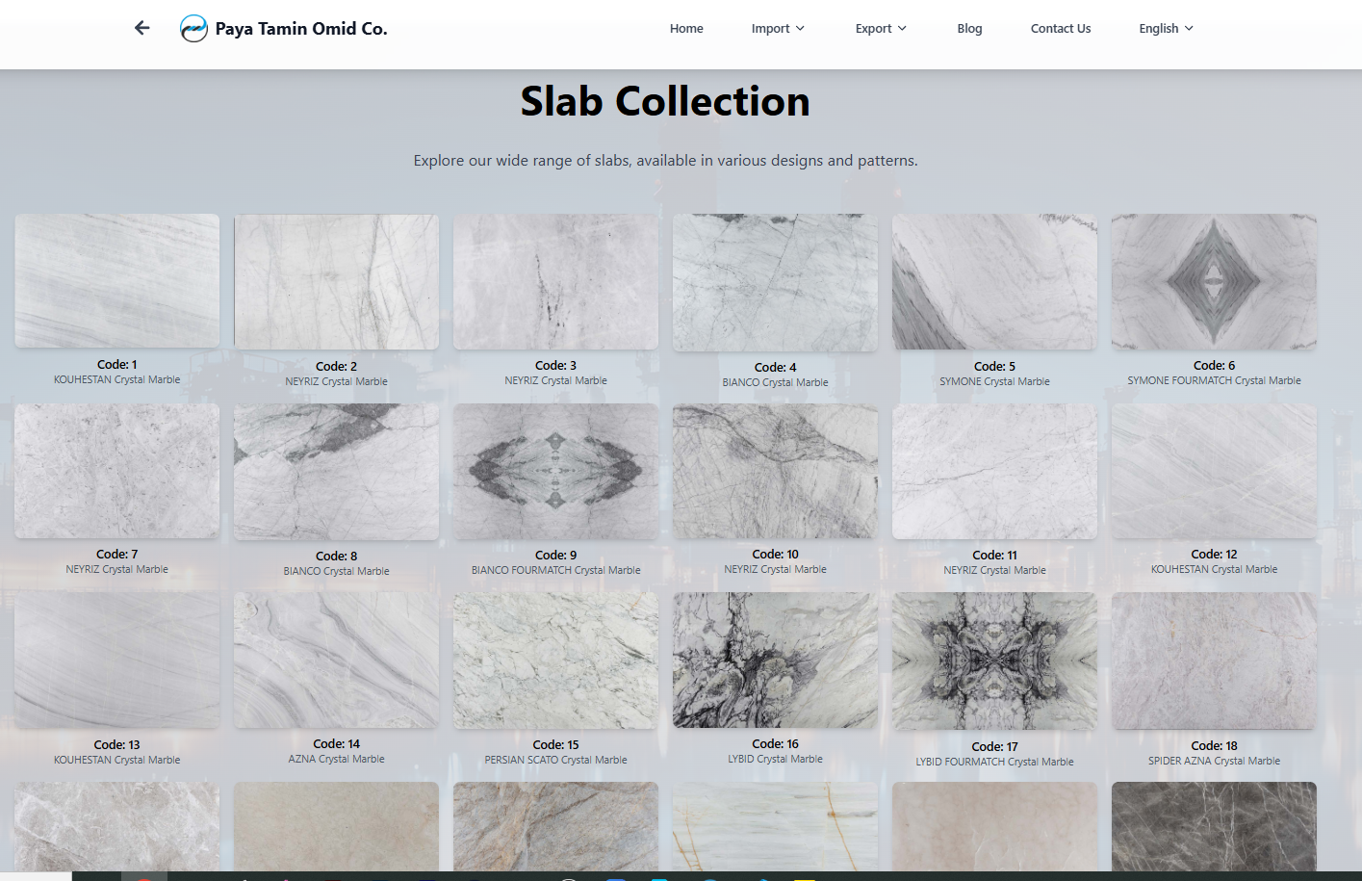
Task: Click the 'Code: 4' label text
Action: click(x=776, y=367)
